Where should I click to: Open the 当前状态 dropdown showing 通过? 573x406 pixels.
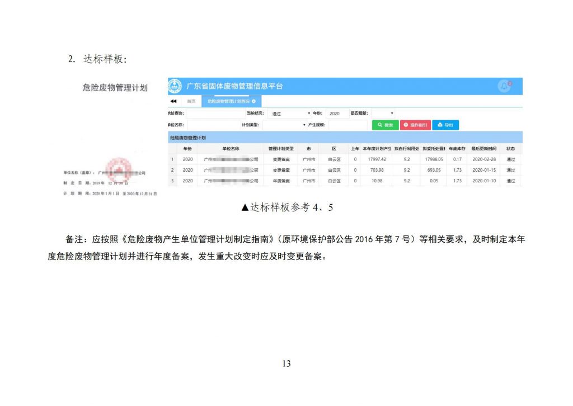click(x=290, y=114)
